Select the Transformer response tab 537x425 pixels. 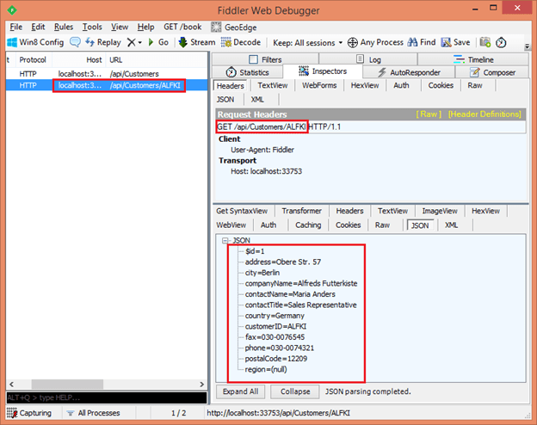pos(302,211)
